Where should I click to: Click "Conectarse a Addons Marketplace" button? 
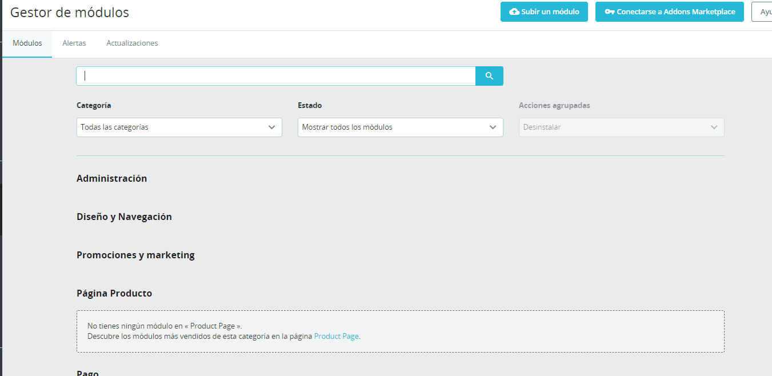click(x=670, y=12)
